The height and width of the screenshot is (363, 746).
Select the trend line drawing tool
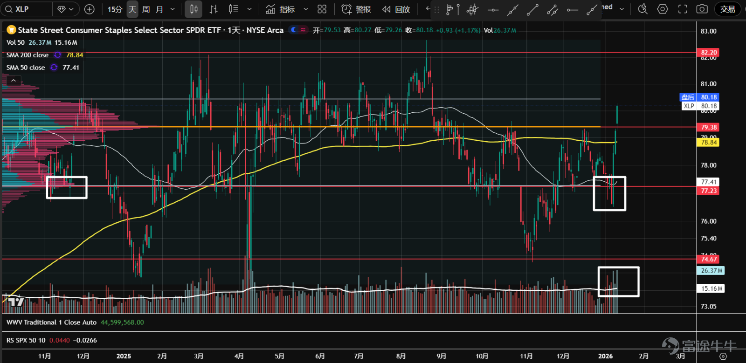coord(532,9)
